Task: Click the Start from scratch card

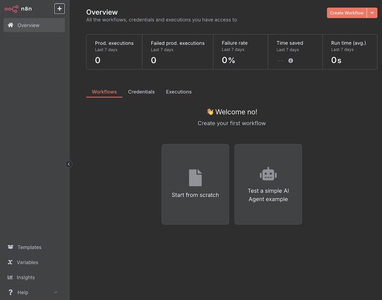Action: pyautogui.click(x=195, y=184)
